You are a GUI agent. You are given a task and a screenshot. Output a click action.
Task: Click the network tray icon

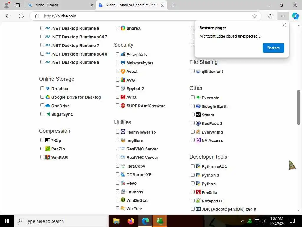257,221
